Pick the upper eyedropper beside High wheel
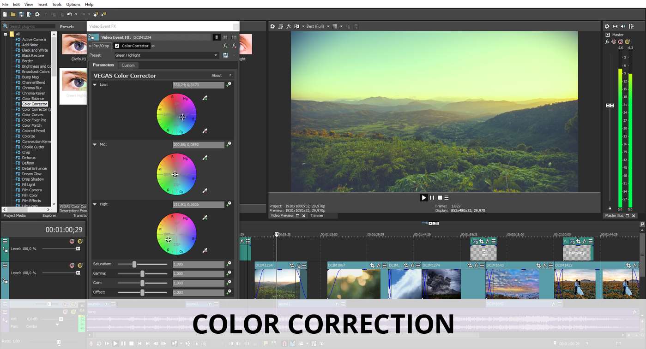Viewport: 646px width, 349px height. pos(205,218)
